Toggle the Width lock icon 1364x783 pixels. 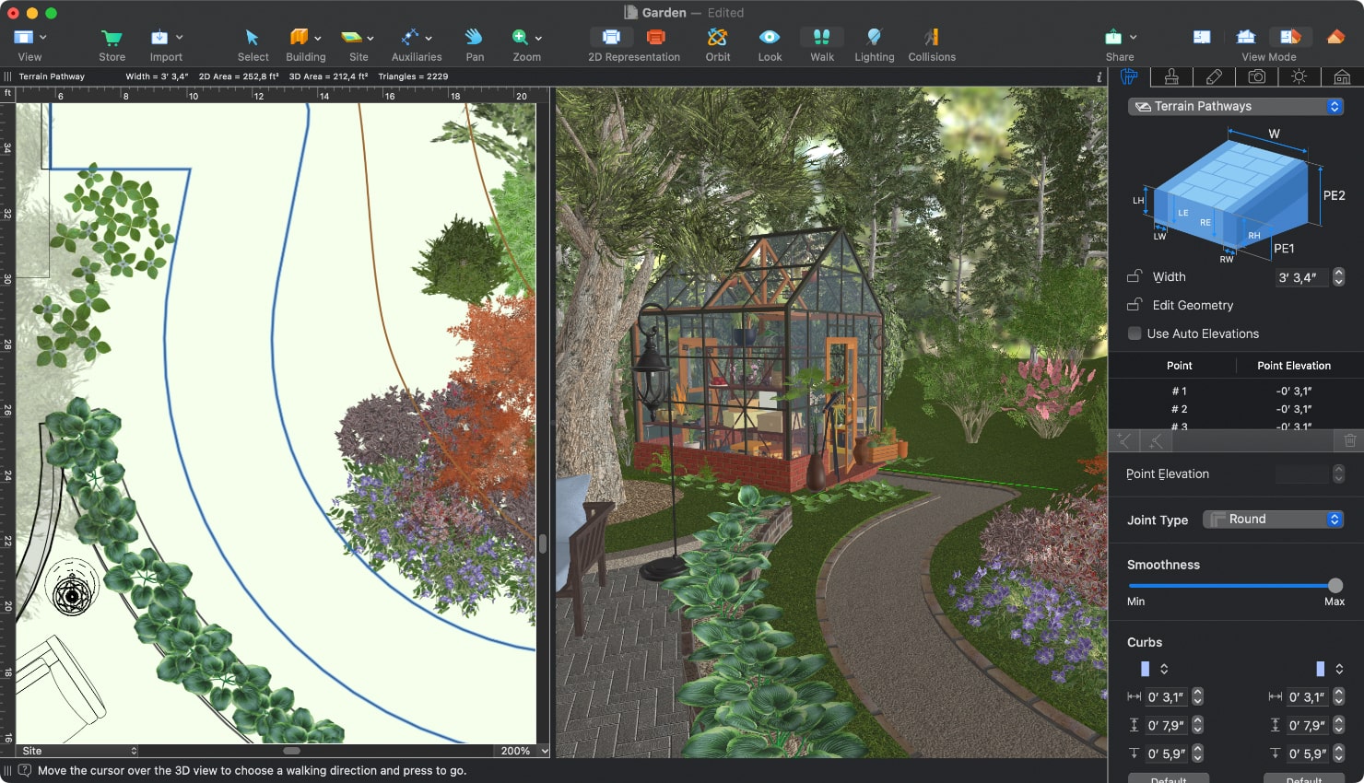pyautogui.click(x=1135, y=276)
